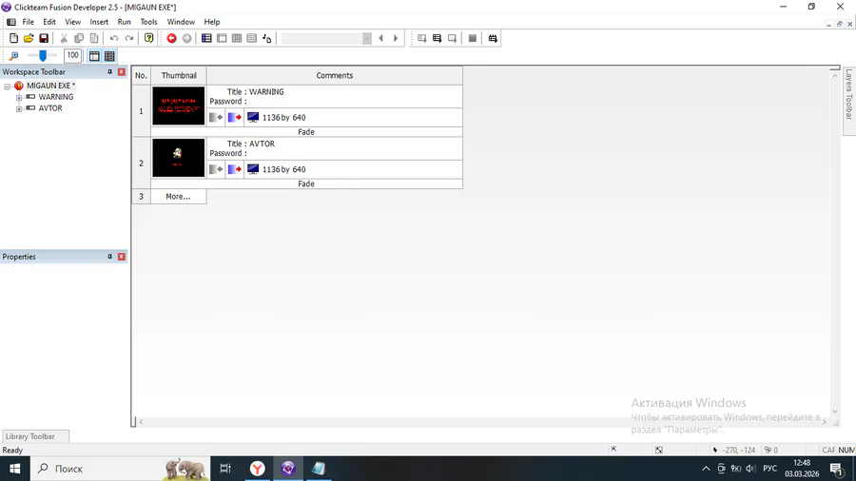The image size is (856, 481).
Task: Open the Layers Toolbar side tab
Action: click(x=849, y=101)
